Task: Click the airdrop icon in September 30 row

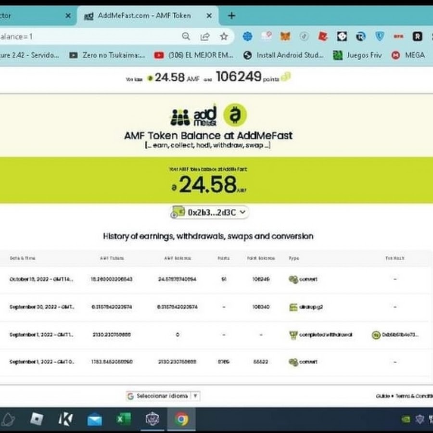Action: point(293,307)
